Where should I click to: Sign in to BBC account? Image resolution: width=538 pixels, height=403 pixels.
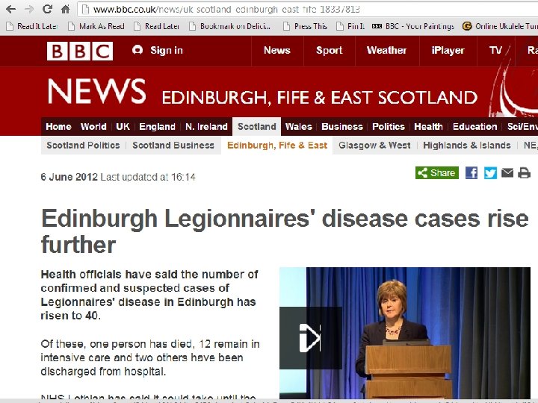tap(158, 51)
